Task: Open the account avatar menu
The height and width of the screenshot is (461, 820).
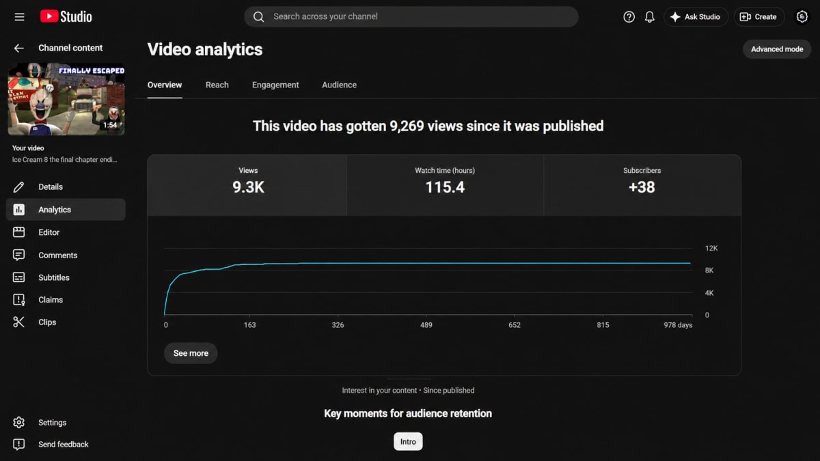Action: coord(802,16)
